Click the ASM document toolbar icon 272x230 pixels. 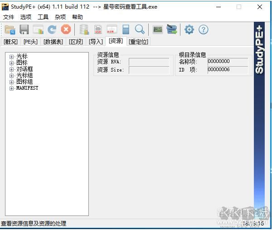[x=98, y=29]
